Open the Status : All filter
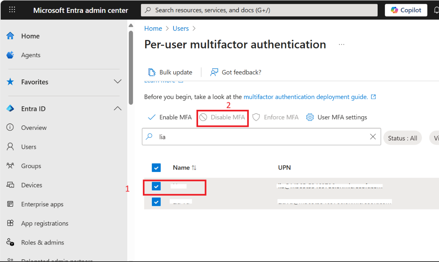 (x=402, y=138)
